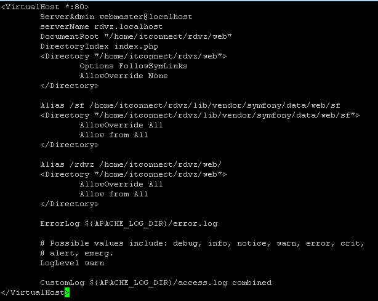The width and height of the screenshot is (378, 301).
Task: Click the AllowOverride None directive
Action: (x=124, y=76)
